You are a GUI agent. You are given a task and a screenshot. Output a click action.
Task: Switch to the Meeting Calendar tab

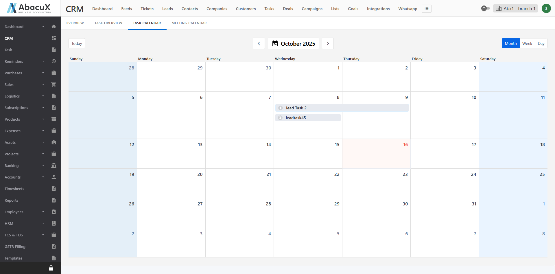pos(189,23)
